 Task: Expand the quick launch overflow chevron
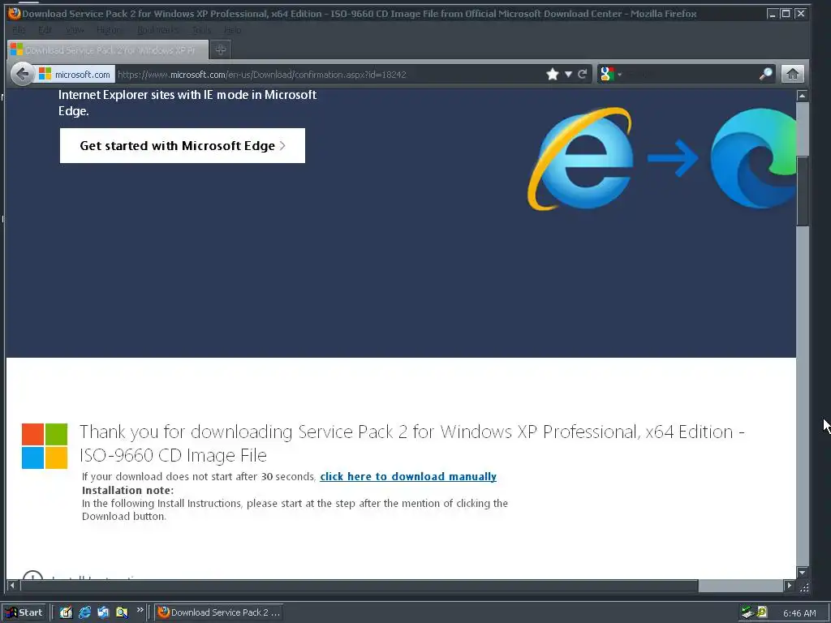click(x=140, y=610)
